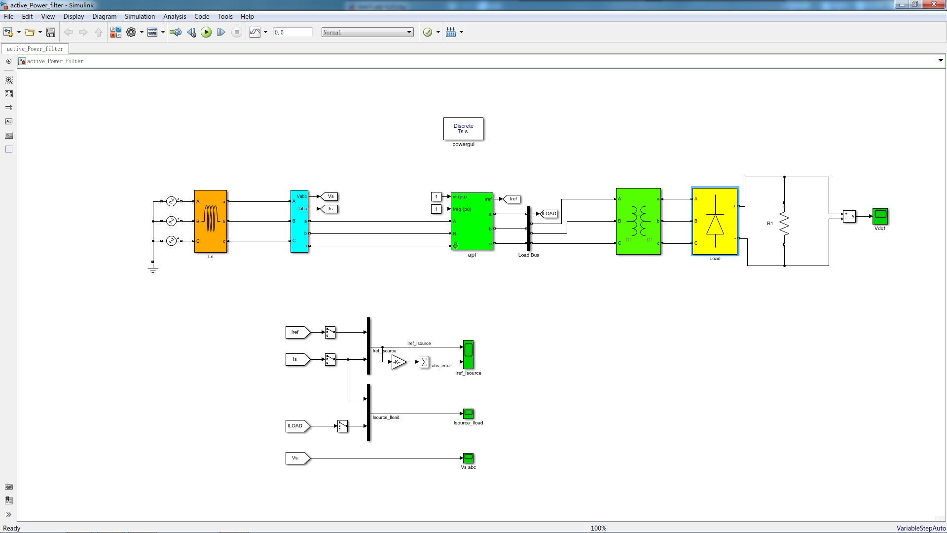Toggle the manual switch after Is
This screenshot has height=533, width=947.
pyautogui.click(x=330, y=360)
